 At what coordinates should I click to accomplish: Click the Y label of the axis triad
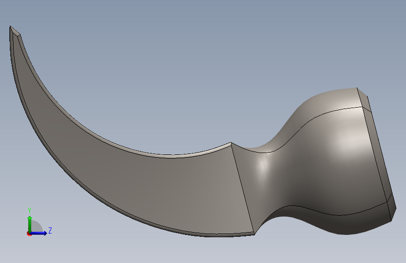(30, 210)
